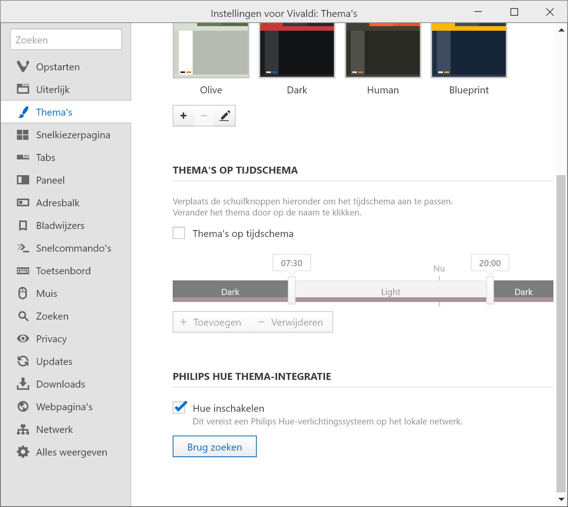
Task: Open Adresbalk settings
Action: click(x=66, y=203)
